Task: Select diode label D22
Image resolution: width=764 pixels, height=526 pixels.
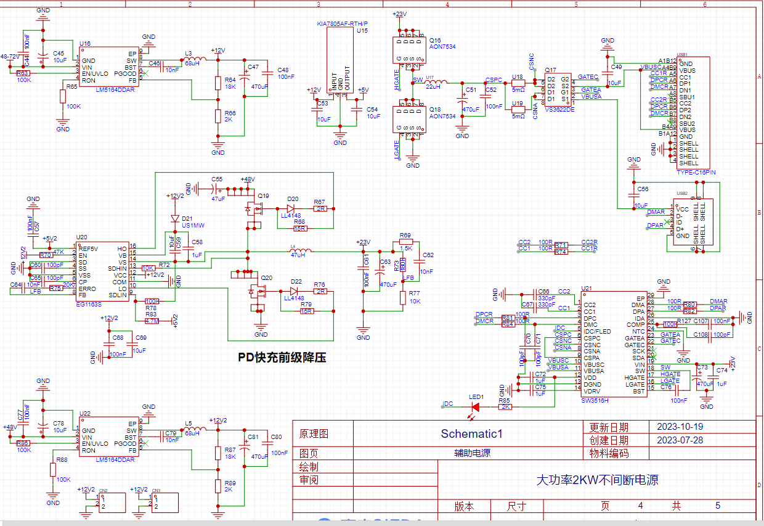Action: tap(296, 282)
